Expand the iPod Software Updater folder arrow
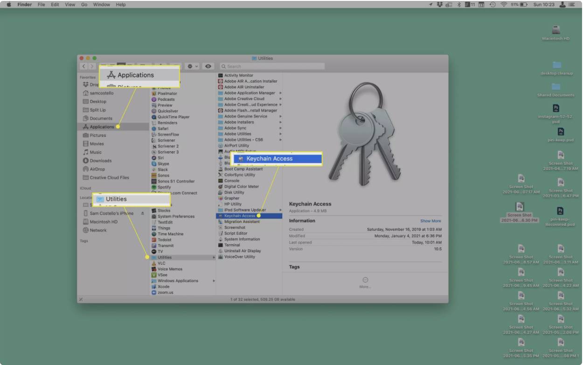583x365 pixels. 280,210
